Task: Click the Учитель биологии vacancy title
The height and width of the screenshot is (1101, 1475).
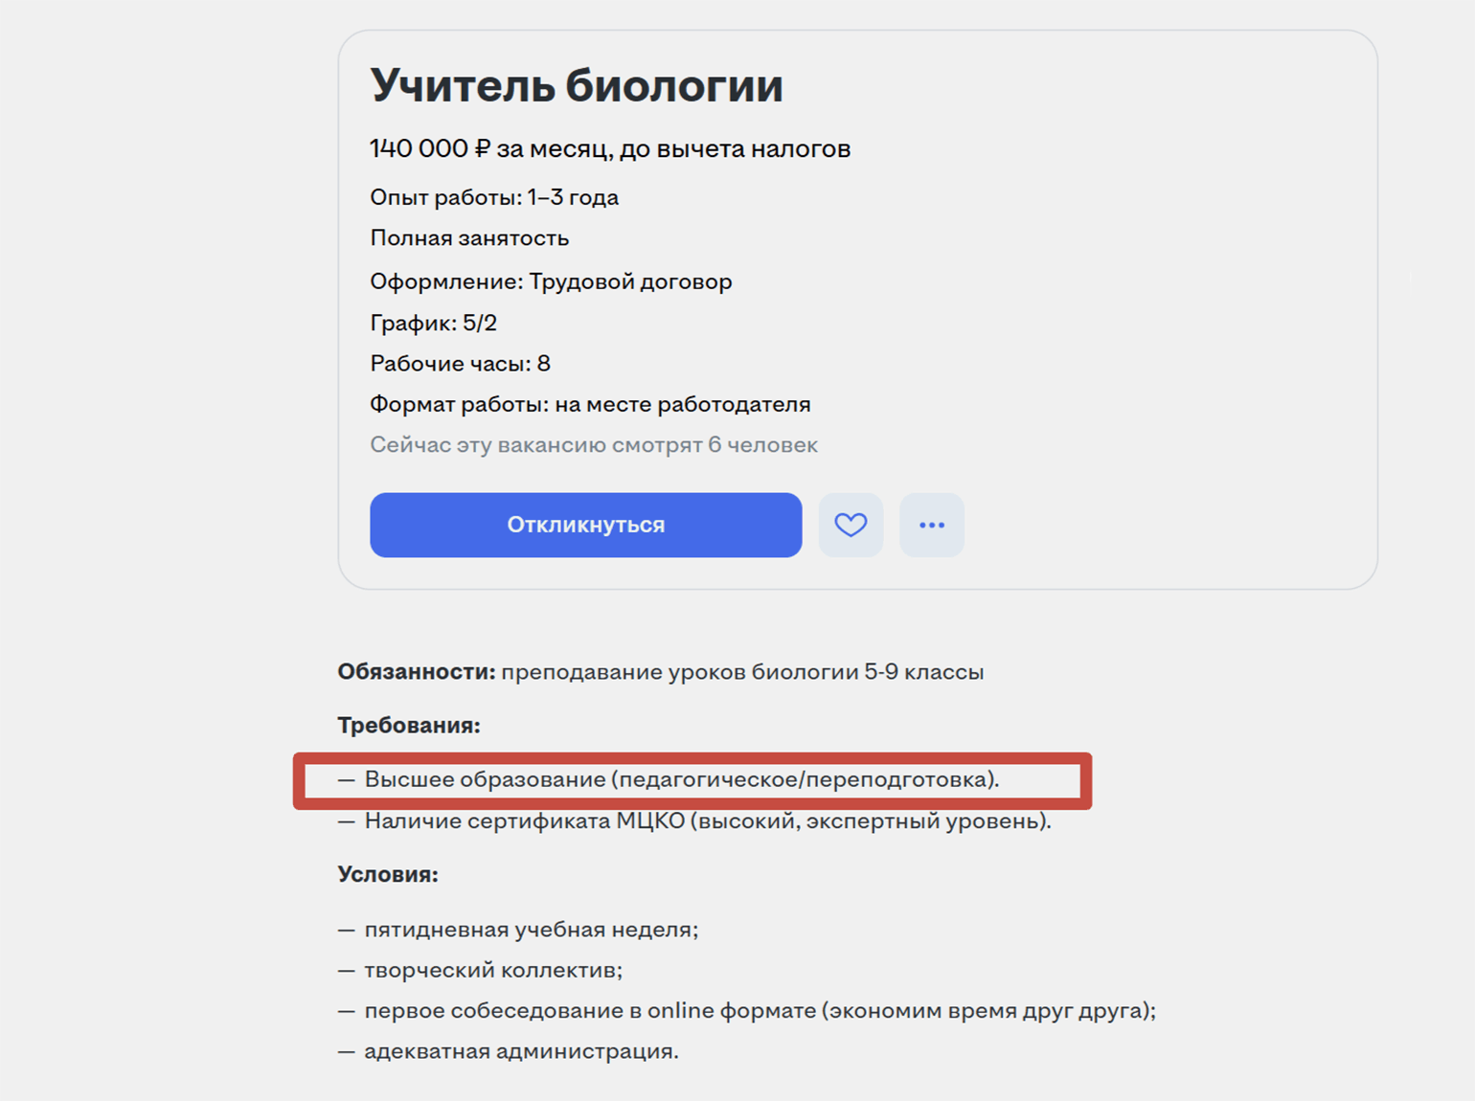Action: click(577, 86)
